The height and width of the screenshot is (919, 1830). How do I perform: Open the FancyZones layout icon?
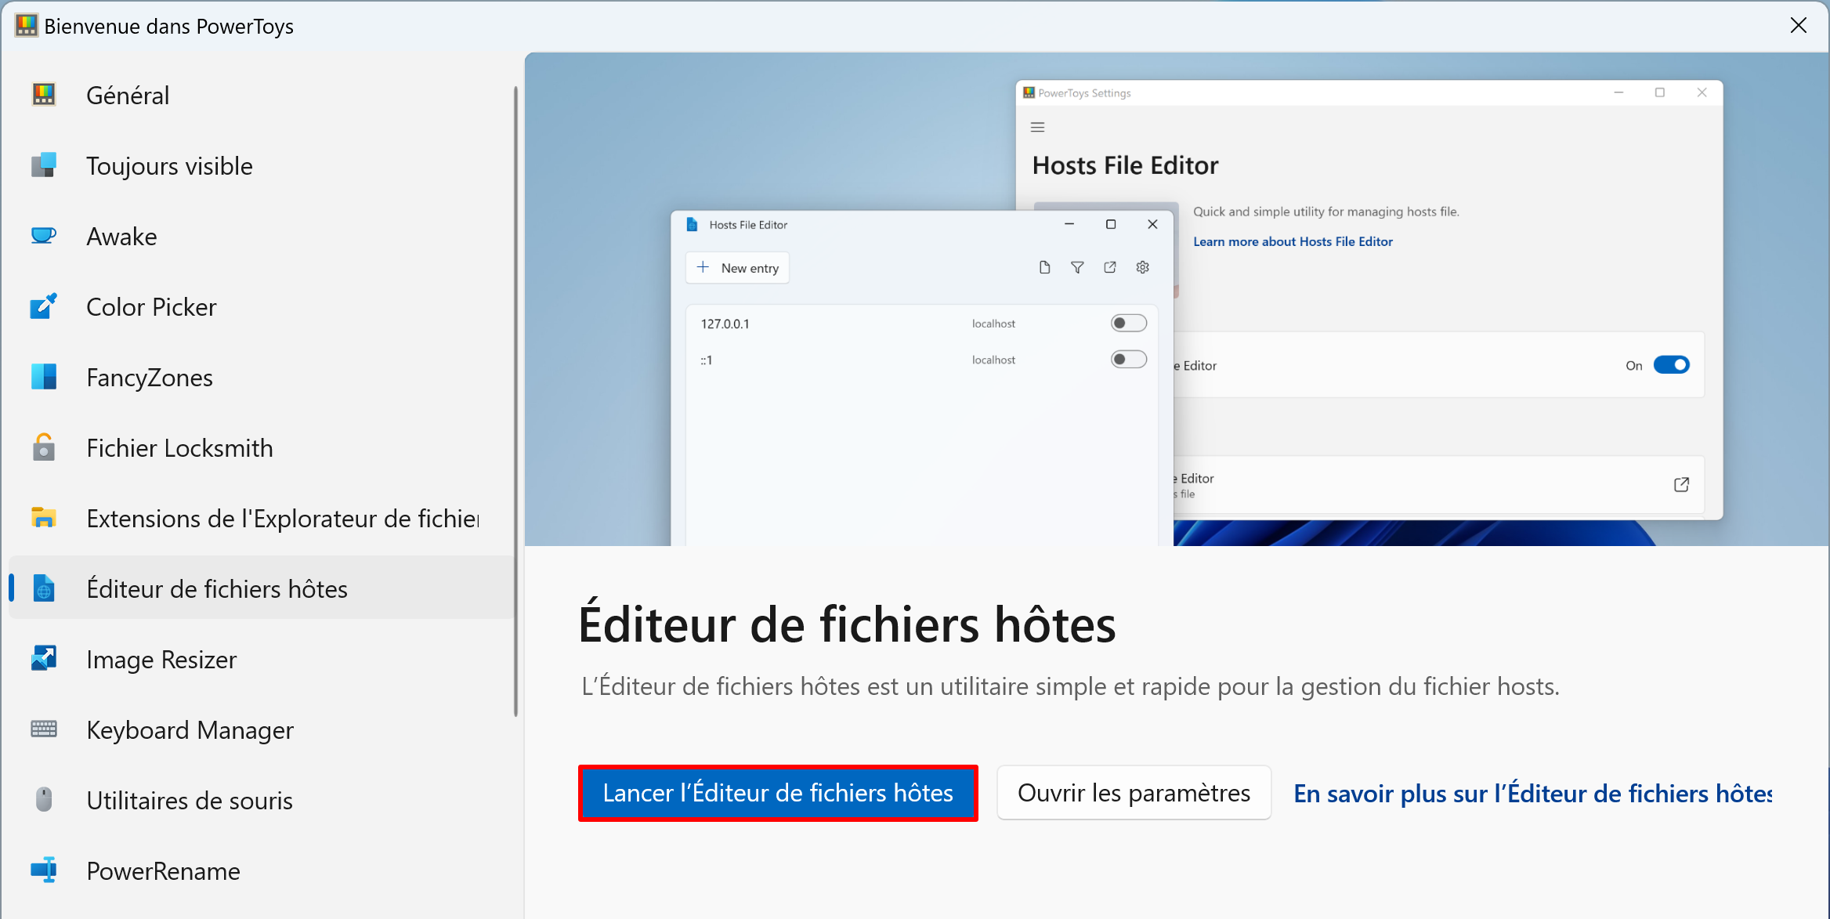click(44, 377)
